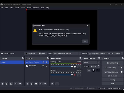Toggle lock on ANDROID source
The image size is (124, 93).
pyautogui.click(x=47, y=66)
